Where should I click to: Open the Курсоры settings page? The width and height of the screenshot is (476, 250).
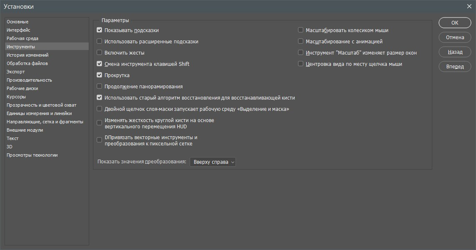click(x=16, y=97)
